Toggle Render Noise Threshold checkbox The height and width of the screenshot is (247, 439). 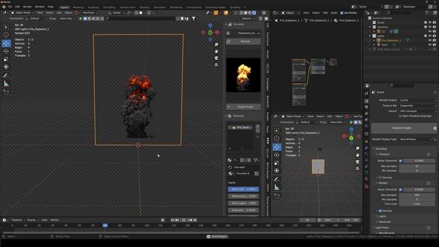[401, 189]
